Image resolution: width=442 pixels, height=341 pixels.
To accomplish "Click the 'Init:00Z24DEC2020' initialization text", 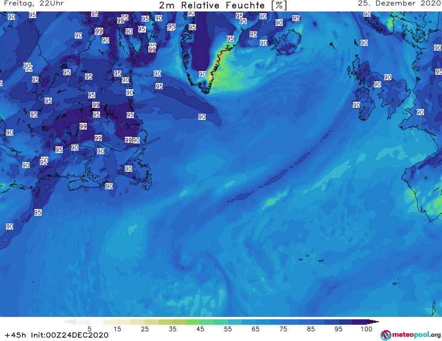I will point(69,335).
